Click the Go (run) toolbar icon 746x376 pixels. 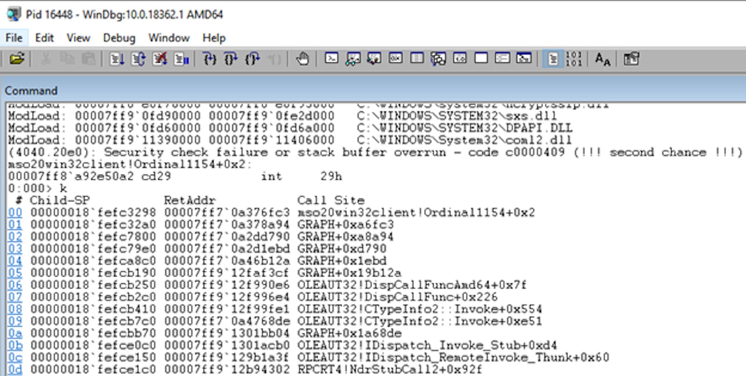117,59
